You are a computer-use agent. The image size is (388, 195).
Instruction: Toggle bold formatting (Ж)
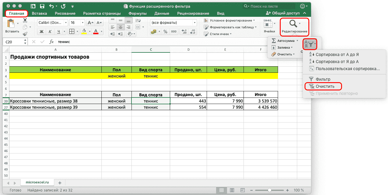pyautogui.click(x=42, y=32)
